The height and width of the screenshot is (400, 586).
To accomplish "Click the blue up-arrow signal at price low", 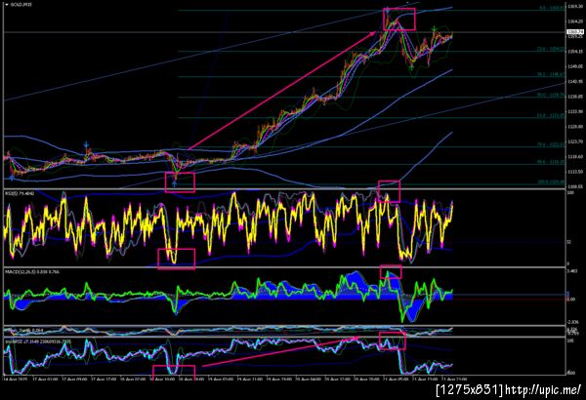I will point(175,183).
